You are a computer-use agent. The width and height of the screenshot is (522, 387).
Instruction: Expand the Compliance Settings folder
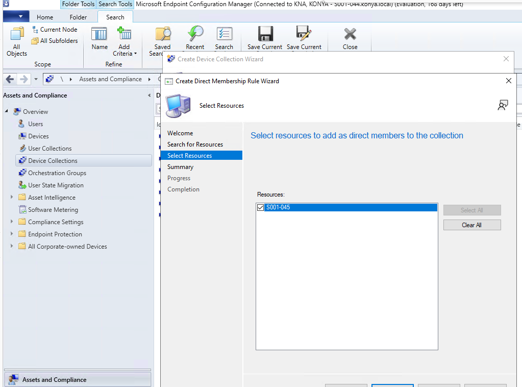pos(12,222)
